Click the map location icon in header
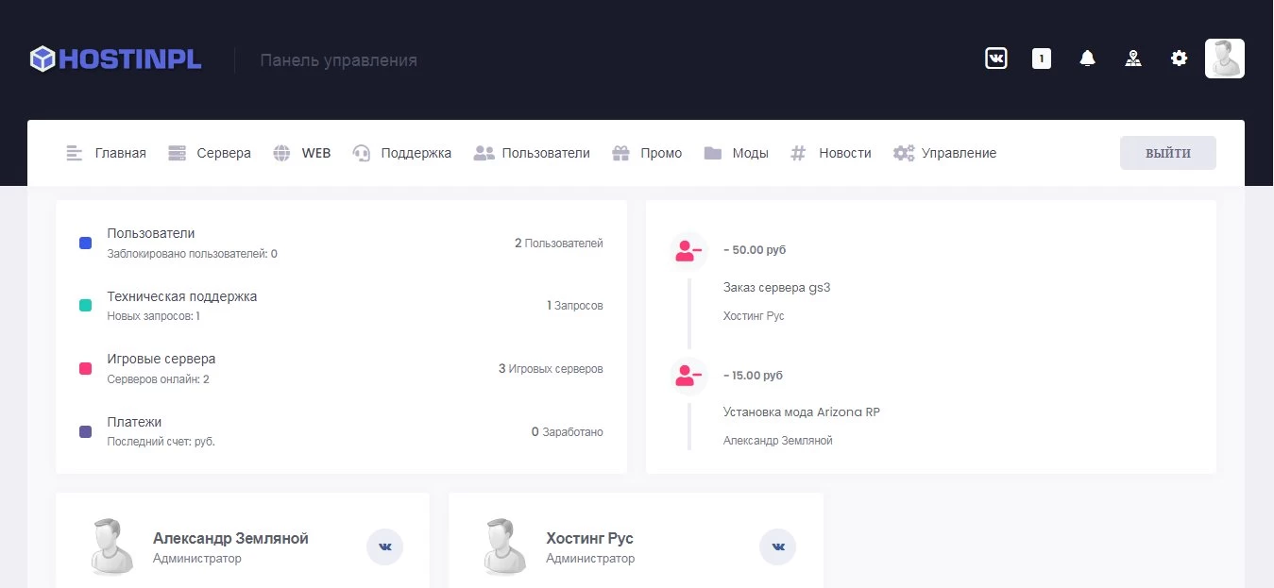Screen dimensions: 1274x588 (x=1133, y=59)
